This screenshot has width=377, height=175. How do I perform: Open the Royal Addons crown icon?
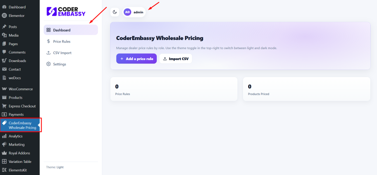pyautogui.click(x=4, y=153)
